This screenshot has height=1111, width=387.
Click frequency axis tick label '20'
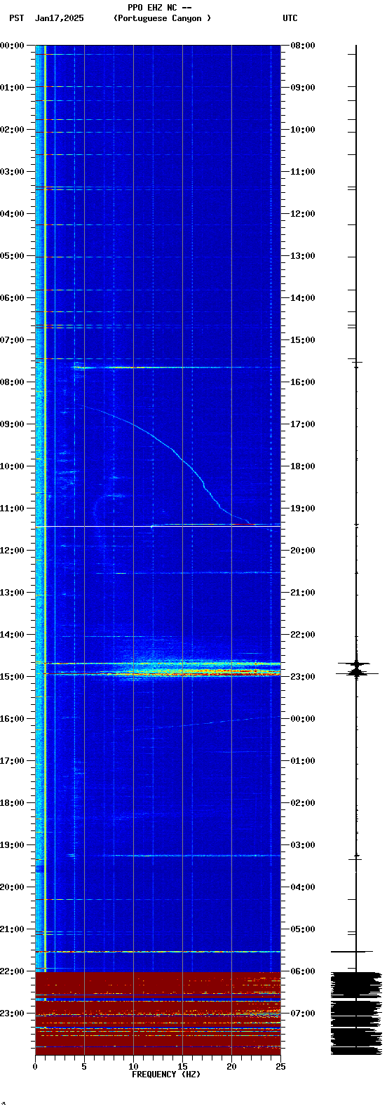231,1067
